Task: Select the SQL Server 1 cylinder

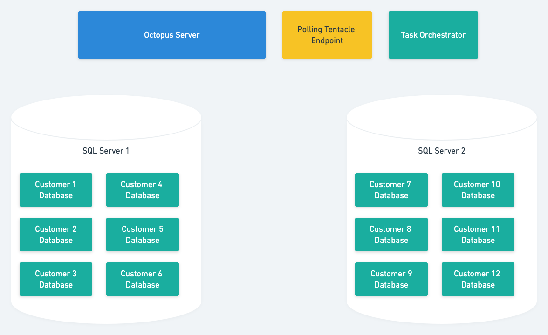Action: pos(106,214)
